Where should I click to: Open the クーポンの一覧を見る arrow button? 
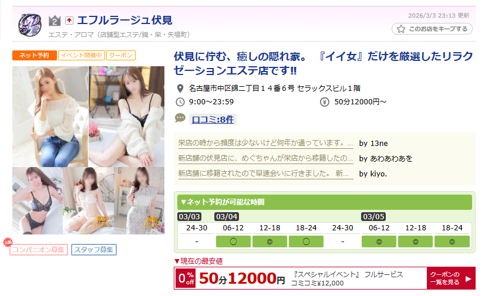pos(451,278)
